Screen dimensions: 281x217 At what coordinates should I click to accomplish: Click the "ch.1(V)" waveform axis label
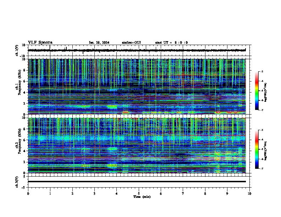pos(17,50)
